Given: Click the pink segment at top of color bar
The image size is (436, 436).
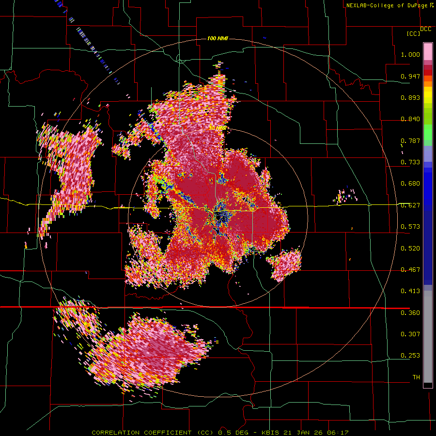Looking at the screenshot, I should tap(428, 51).
